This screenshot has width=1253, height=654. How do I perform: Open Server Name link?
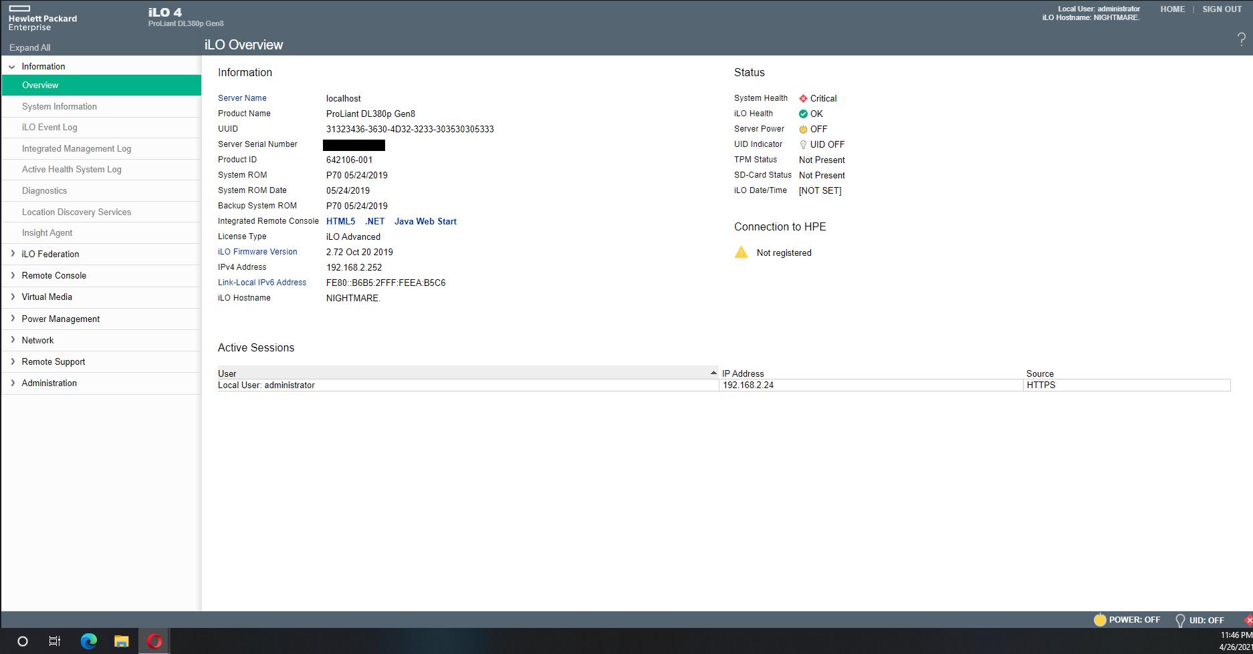tap(242, 98)
